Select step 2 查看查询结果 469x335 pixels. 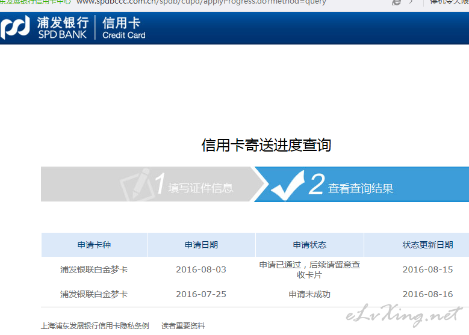pos(362,185)
